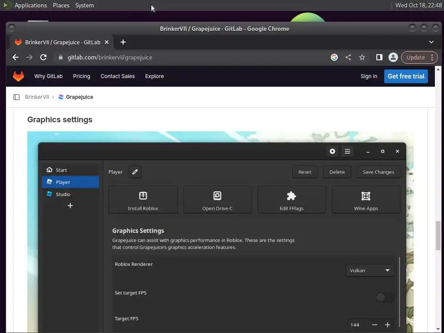Select Studio in Grapejuice sidebar
This screenshot has width=444, height=333.
pyautogui.click(x=71, y=194)
